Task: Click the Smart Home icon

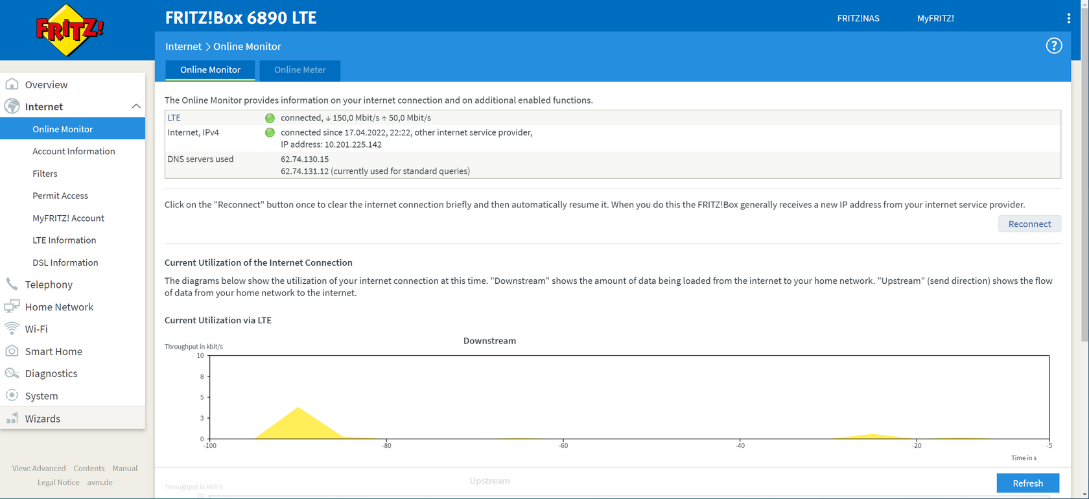Action: (x=12, y=351)
